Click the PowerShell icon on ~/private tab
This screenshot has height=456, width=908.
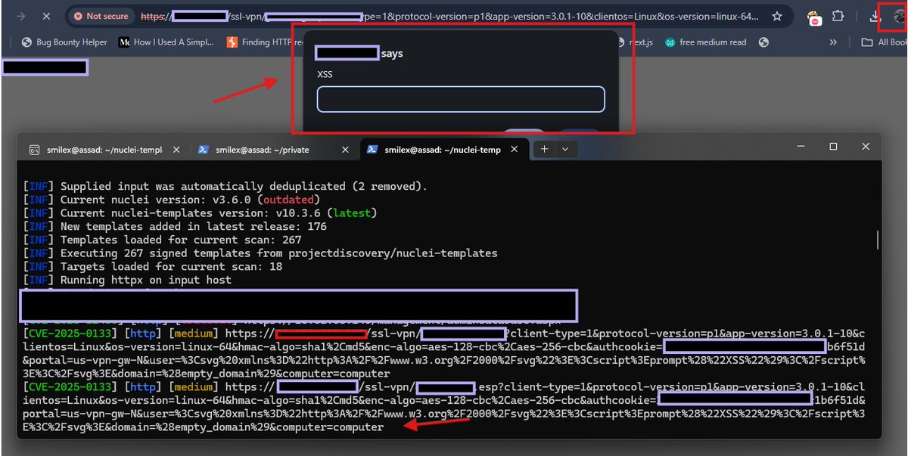pyautogui.click(x=203, y=150)
